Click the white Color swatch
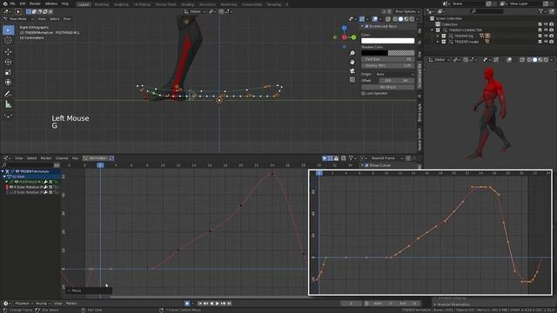The height and width of the screenshot is (313, 557). [387, 41]
